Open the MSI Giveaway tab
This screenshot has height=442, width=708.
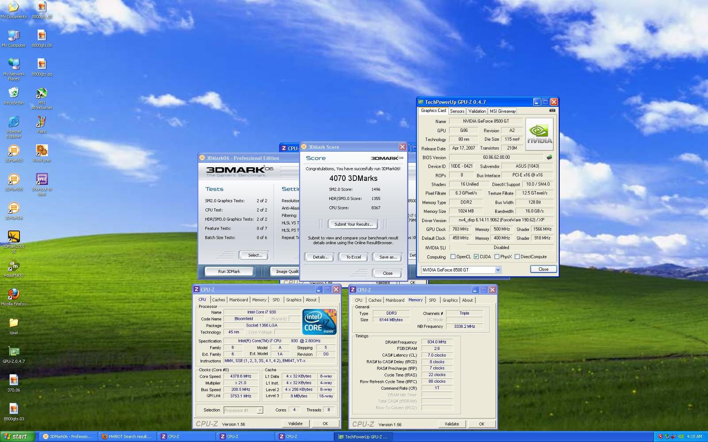coord(502,111)
